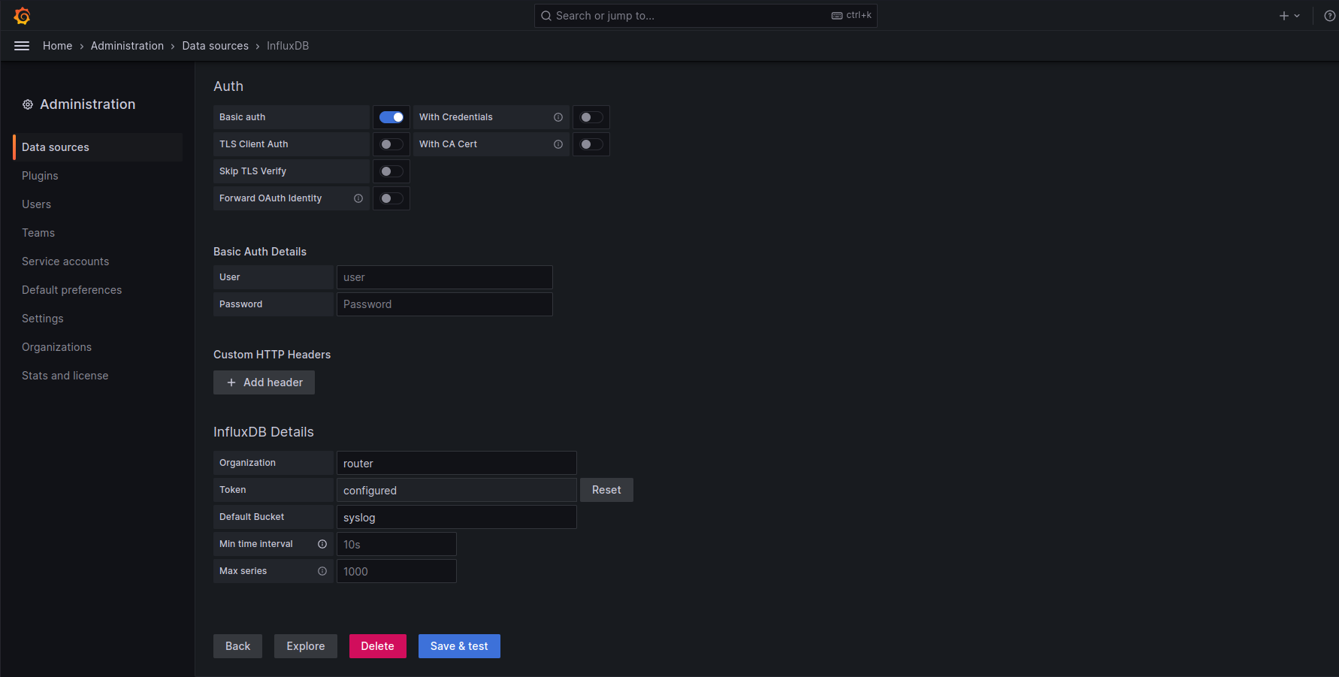Screen dimensions: 1339x677
Task: Click the Grafana logo icon
Action: tap(22, 15)
